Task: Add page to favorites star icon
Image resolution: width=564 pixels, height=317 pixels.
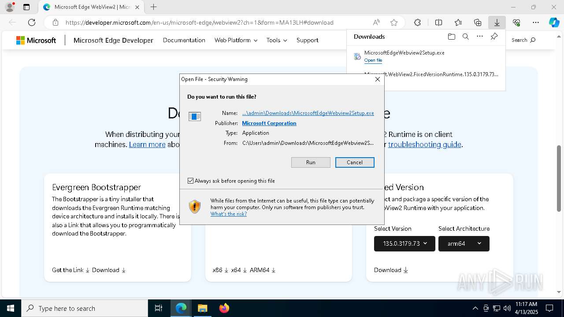Action: [394, 22]
